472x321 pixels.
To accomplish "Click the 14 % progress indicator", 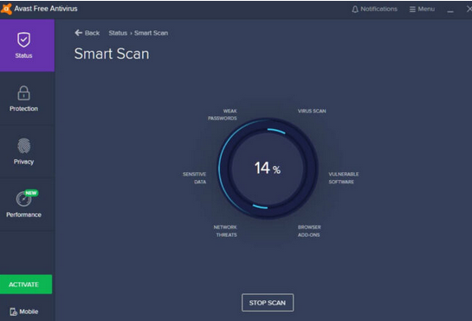I will click(268, 168).
